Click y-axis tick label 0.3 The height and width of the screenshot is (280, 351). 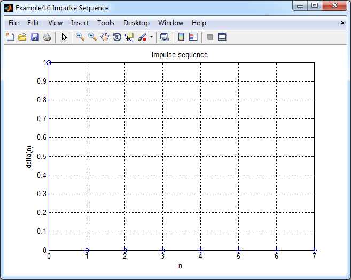(x=42, y=194)
